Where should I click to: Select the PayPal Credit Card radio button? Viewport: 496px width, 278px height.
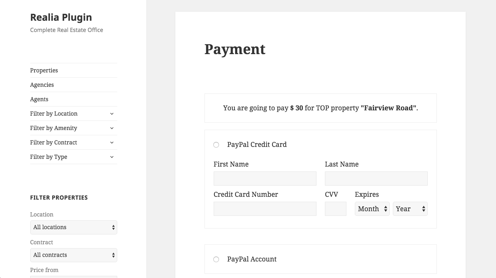tap(216, 145)
